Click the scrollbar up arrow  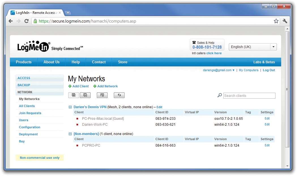point(287,29)
